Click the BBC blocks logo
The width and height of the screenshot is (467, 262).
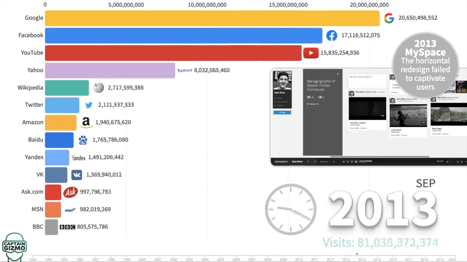[67, 227]
